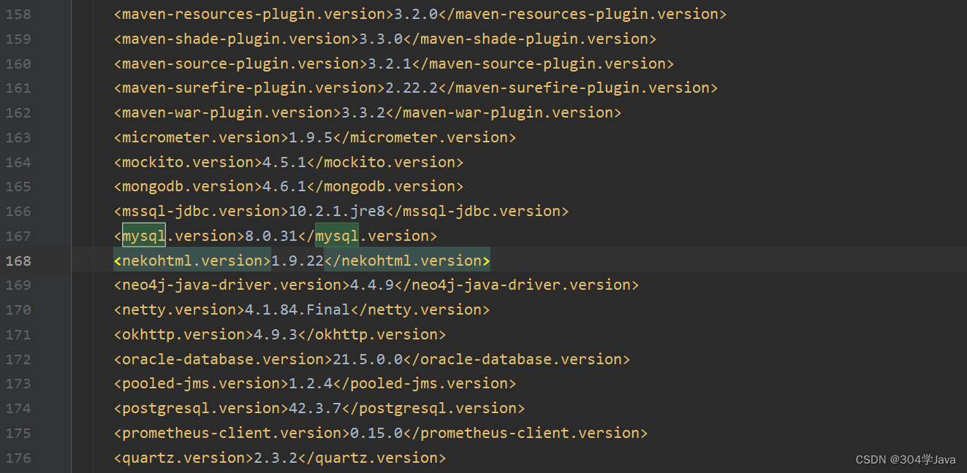Click the closing quartz.version tag
The image size is (967, 473).
point(372,458)
